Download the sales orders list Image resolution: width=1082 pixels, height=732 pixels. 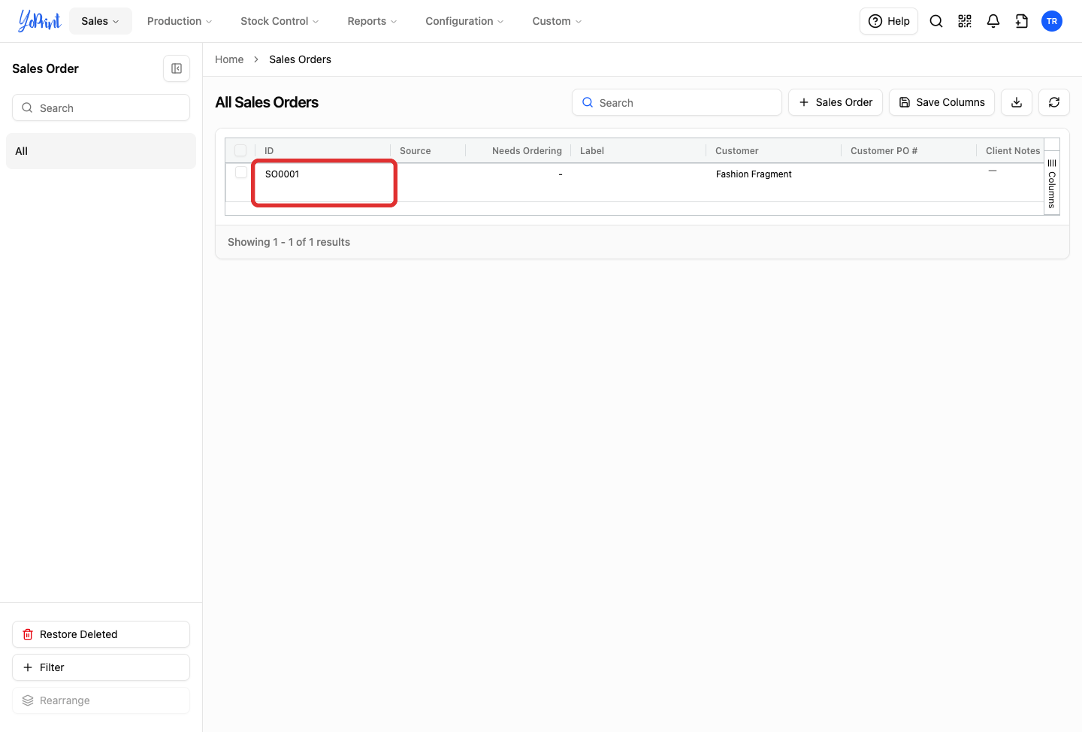pos(1017,102)
